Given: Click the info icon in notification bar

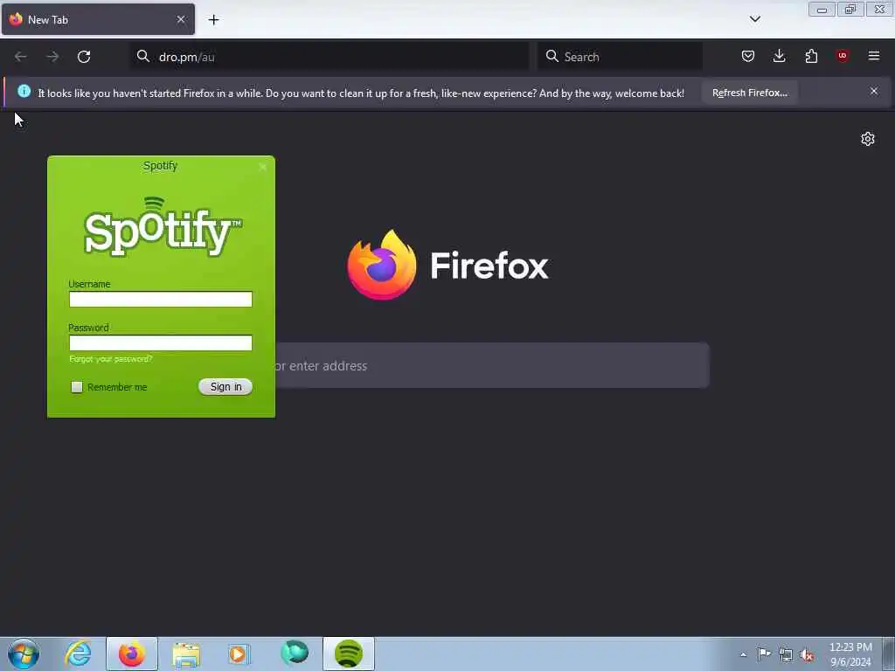Looking at the screenshot, I should tap(24, 91).
